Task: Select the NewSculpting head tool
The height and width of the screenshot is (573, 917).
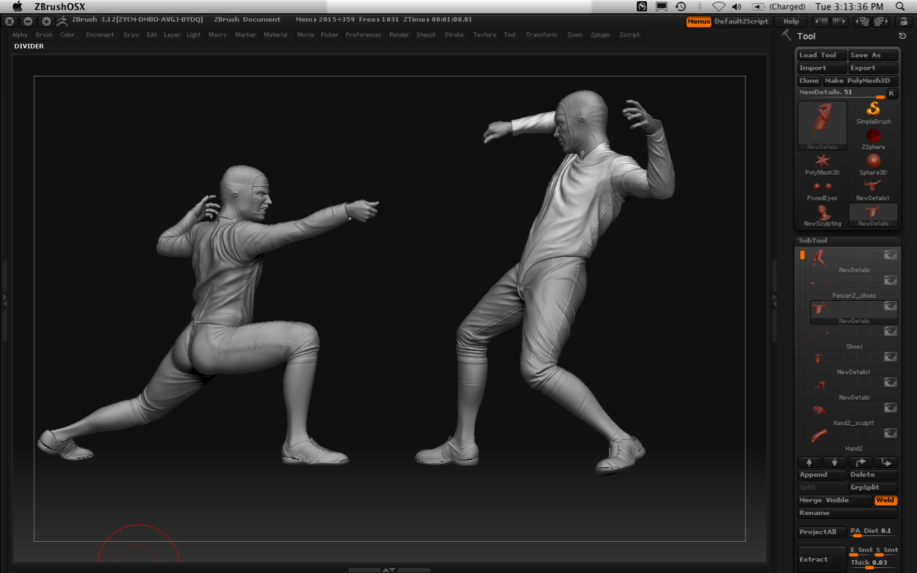Action: (822, 215)
